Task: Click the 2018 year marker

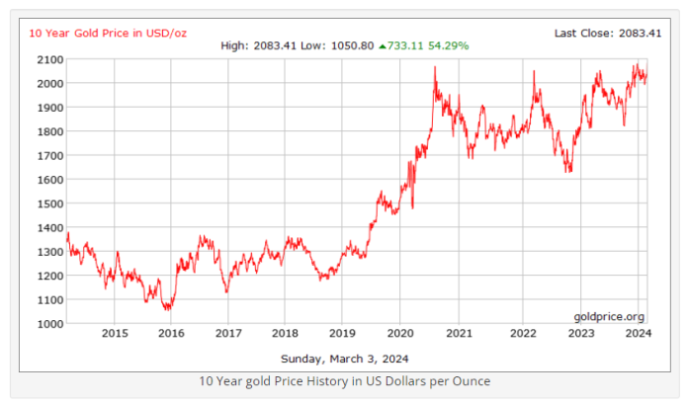Action: pyautogui.click(x=285, y=334)
